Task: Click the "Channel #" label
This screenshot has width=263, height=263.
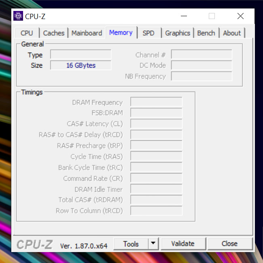Action: point(151,55)
